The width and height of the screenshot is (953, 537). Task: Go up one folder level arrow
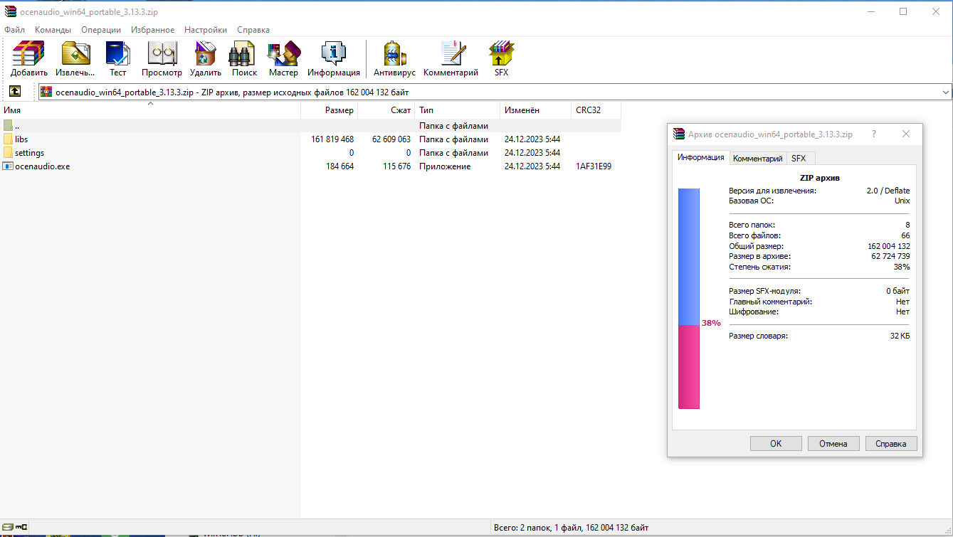[x=14, y=92]
